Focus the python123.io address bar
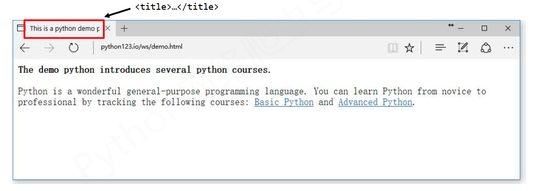 click(238, 46)
